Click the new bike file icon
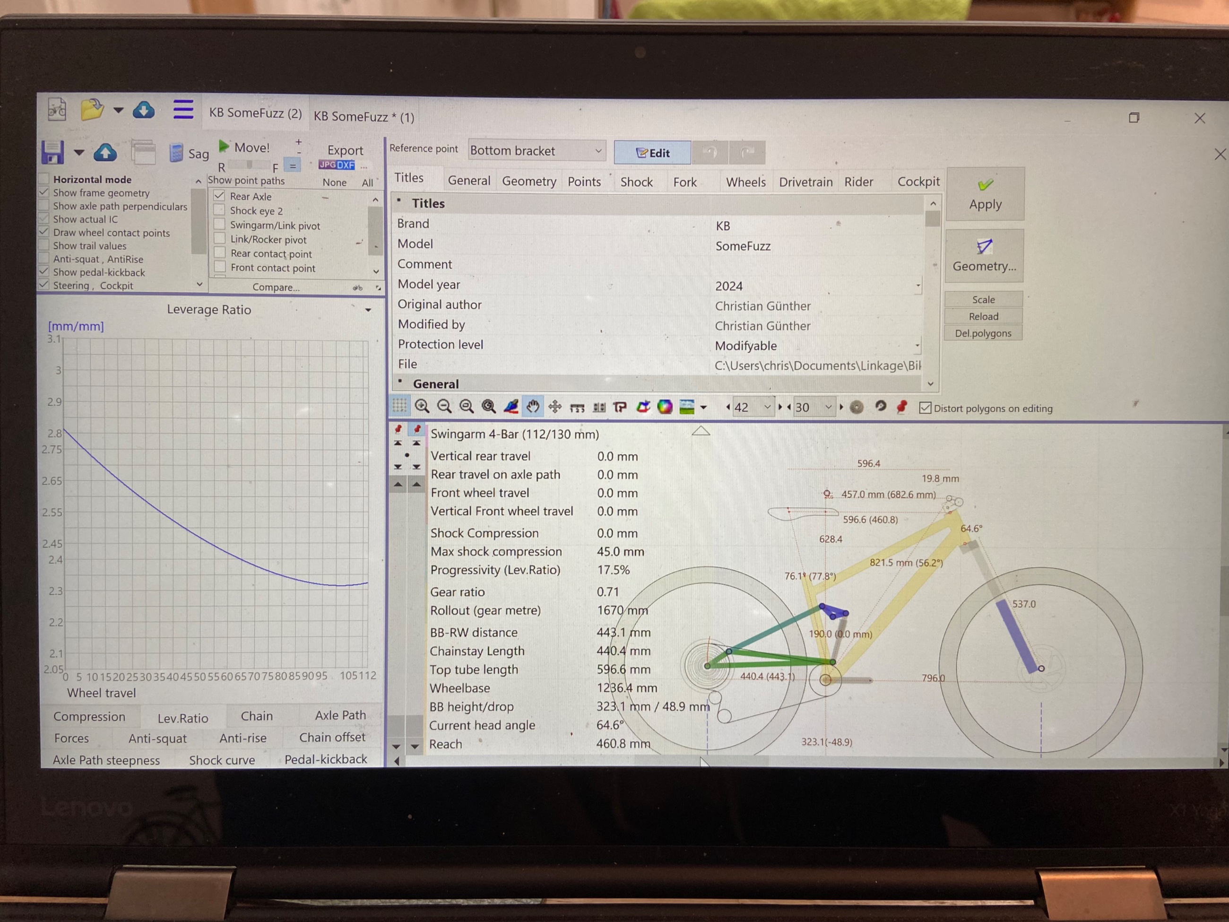 [57, 109]
